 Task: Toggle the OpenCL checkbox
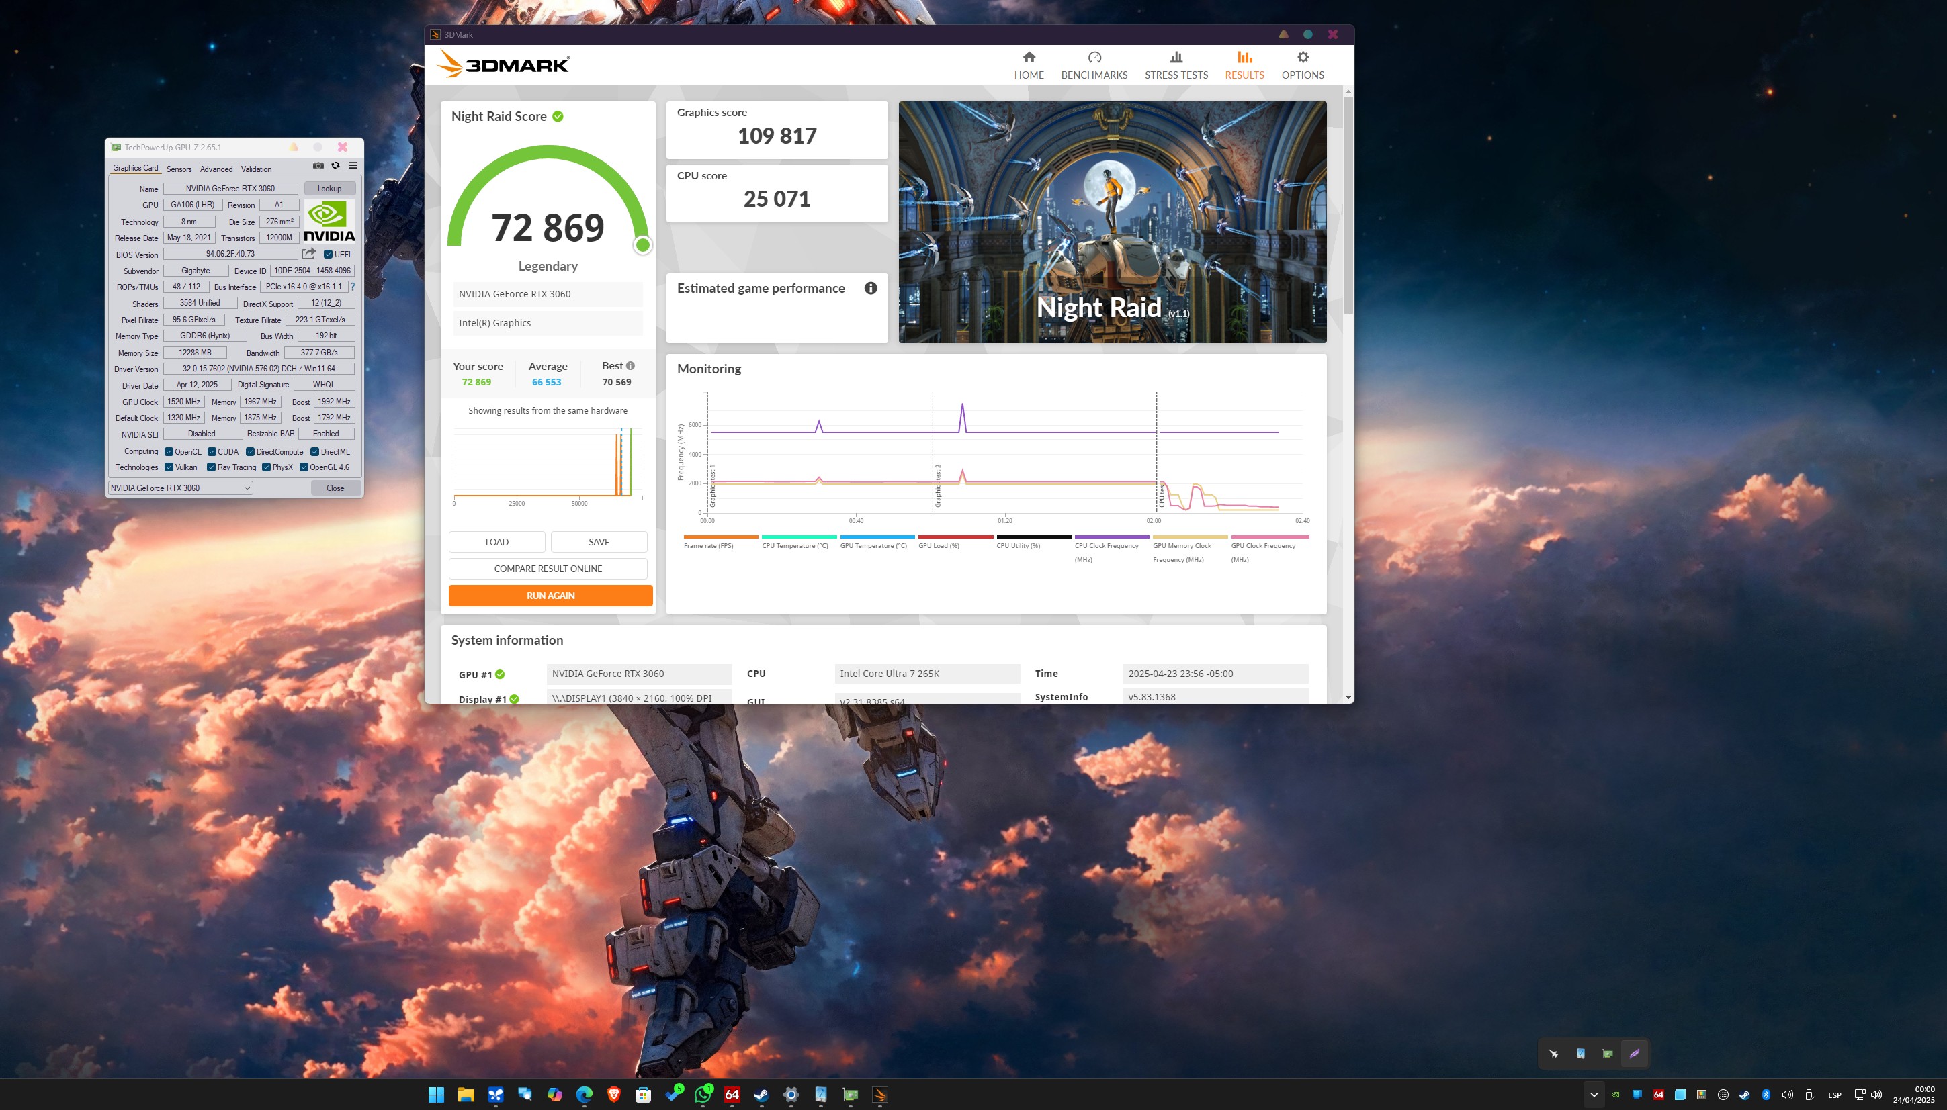coord(169,451)
